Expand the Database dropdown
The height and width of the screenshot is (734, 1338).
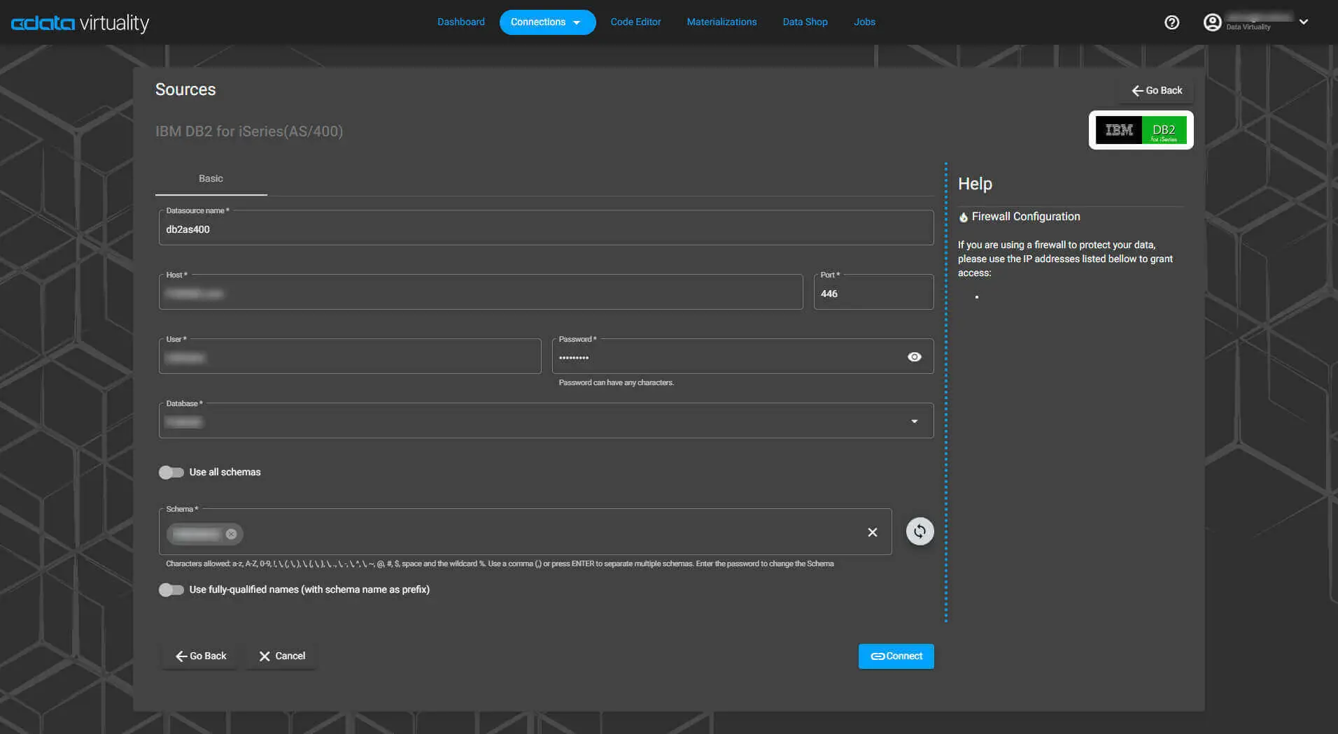click(x=914, y=422)
